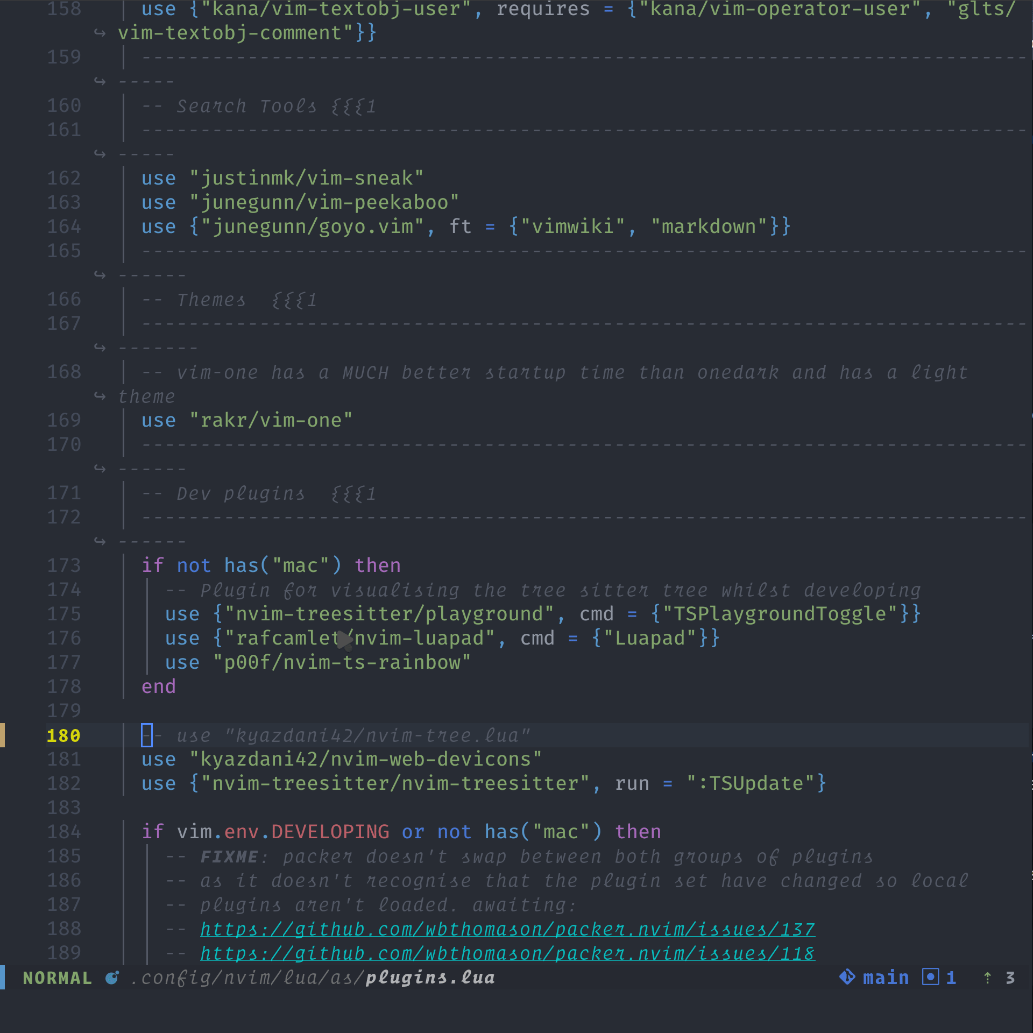The width and height of the screenshot is (1033, 1033).
Task: Click the ahead count 3 in statusline
Action: pos(1010,978)
